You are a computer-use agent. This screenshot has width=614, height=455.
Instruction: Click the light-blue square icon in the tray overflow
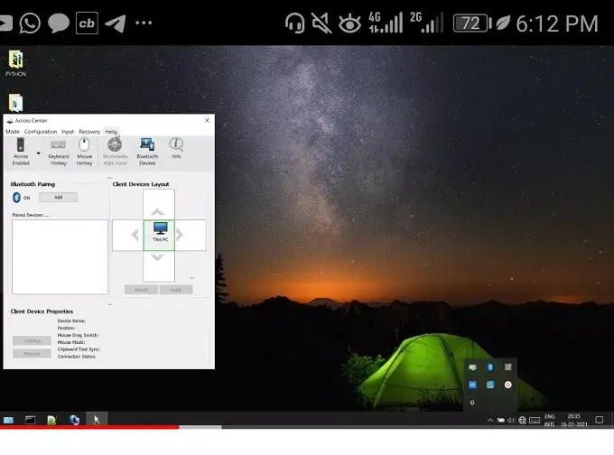point(490,385)
